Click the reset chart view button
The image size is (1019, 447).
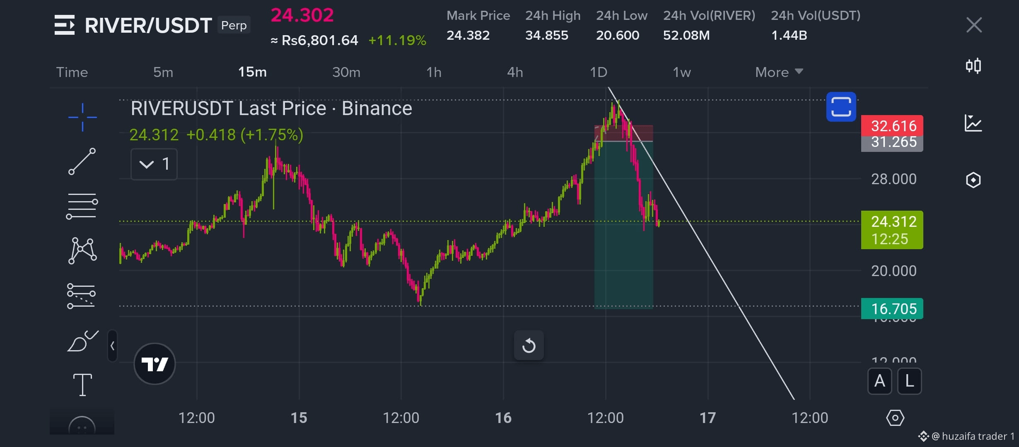pos(529,346)
